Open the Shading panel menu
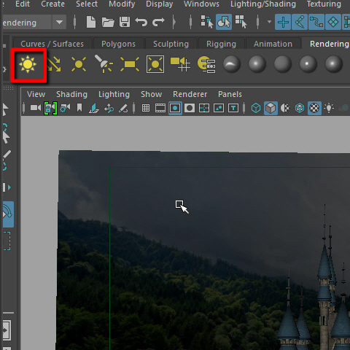Screen dimensions: 350x350 pos(71,94)
